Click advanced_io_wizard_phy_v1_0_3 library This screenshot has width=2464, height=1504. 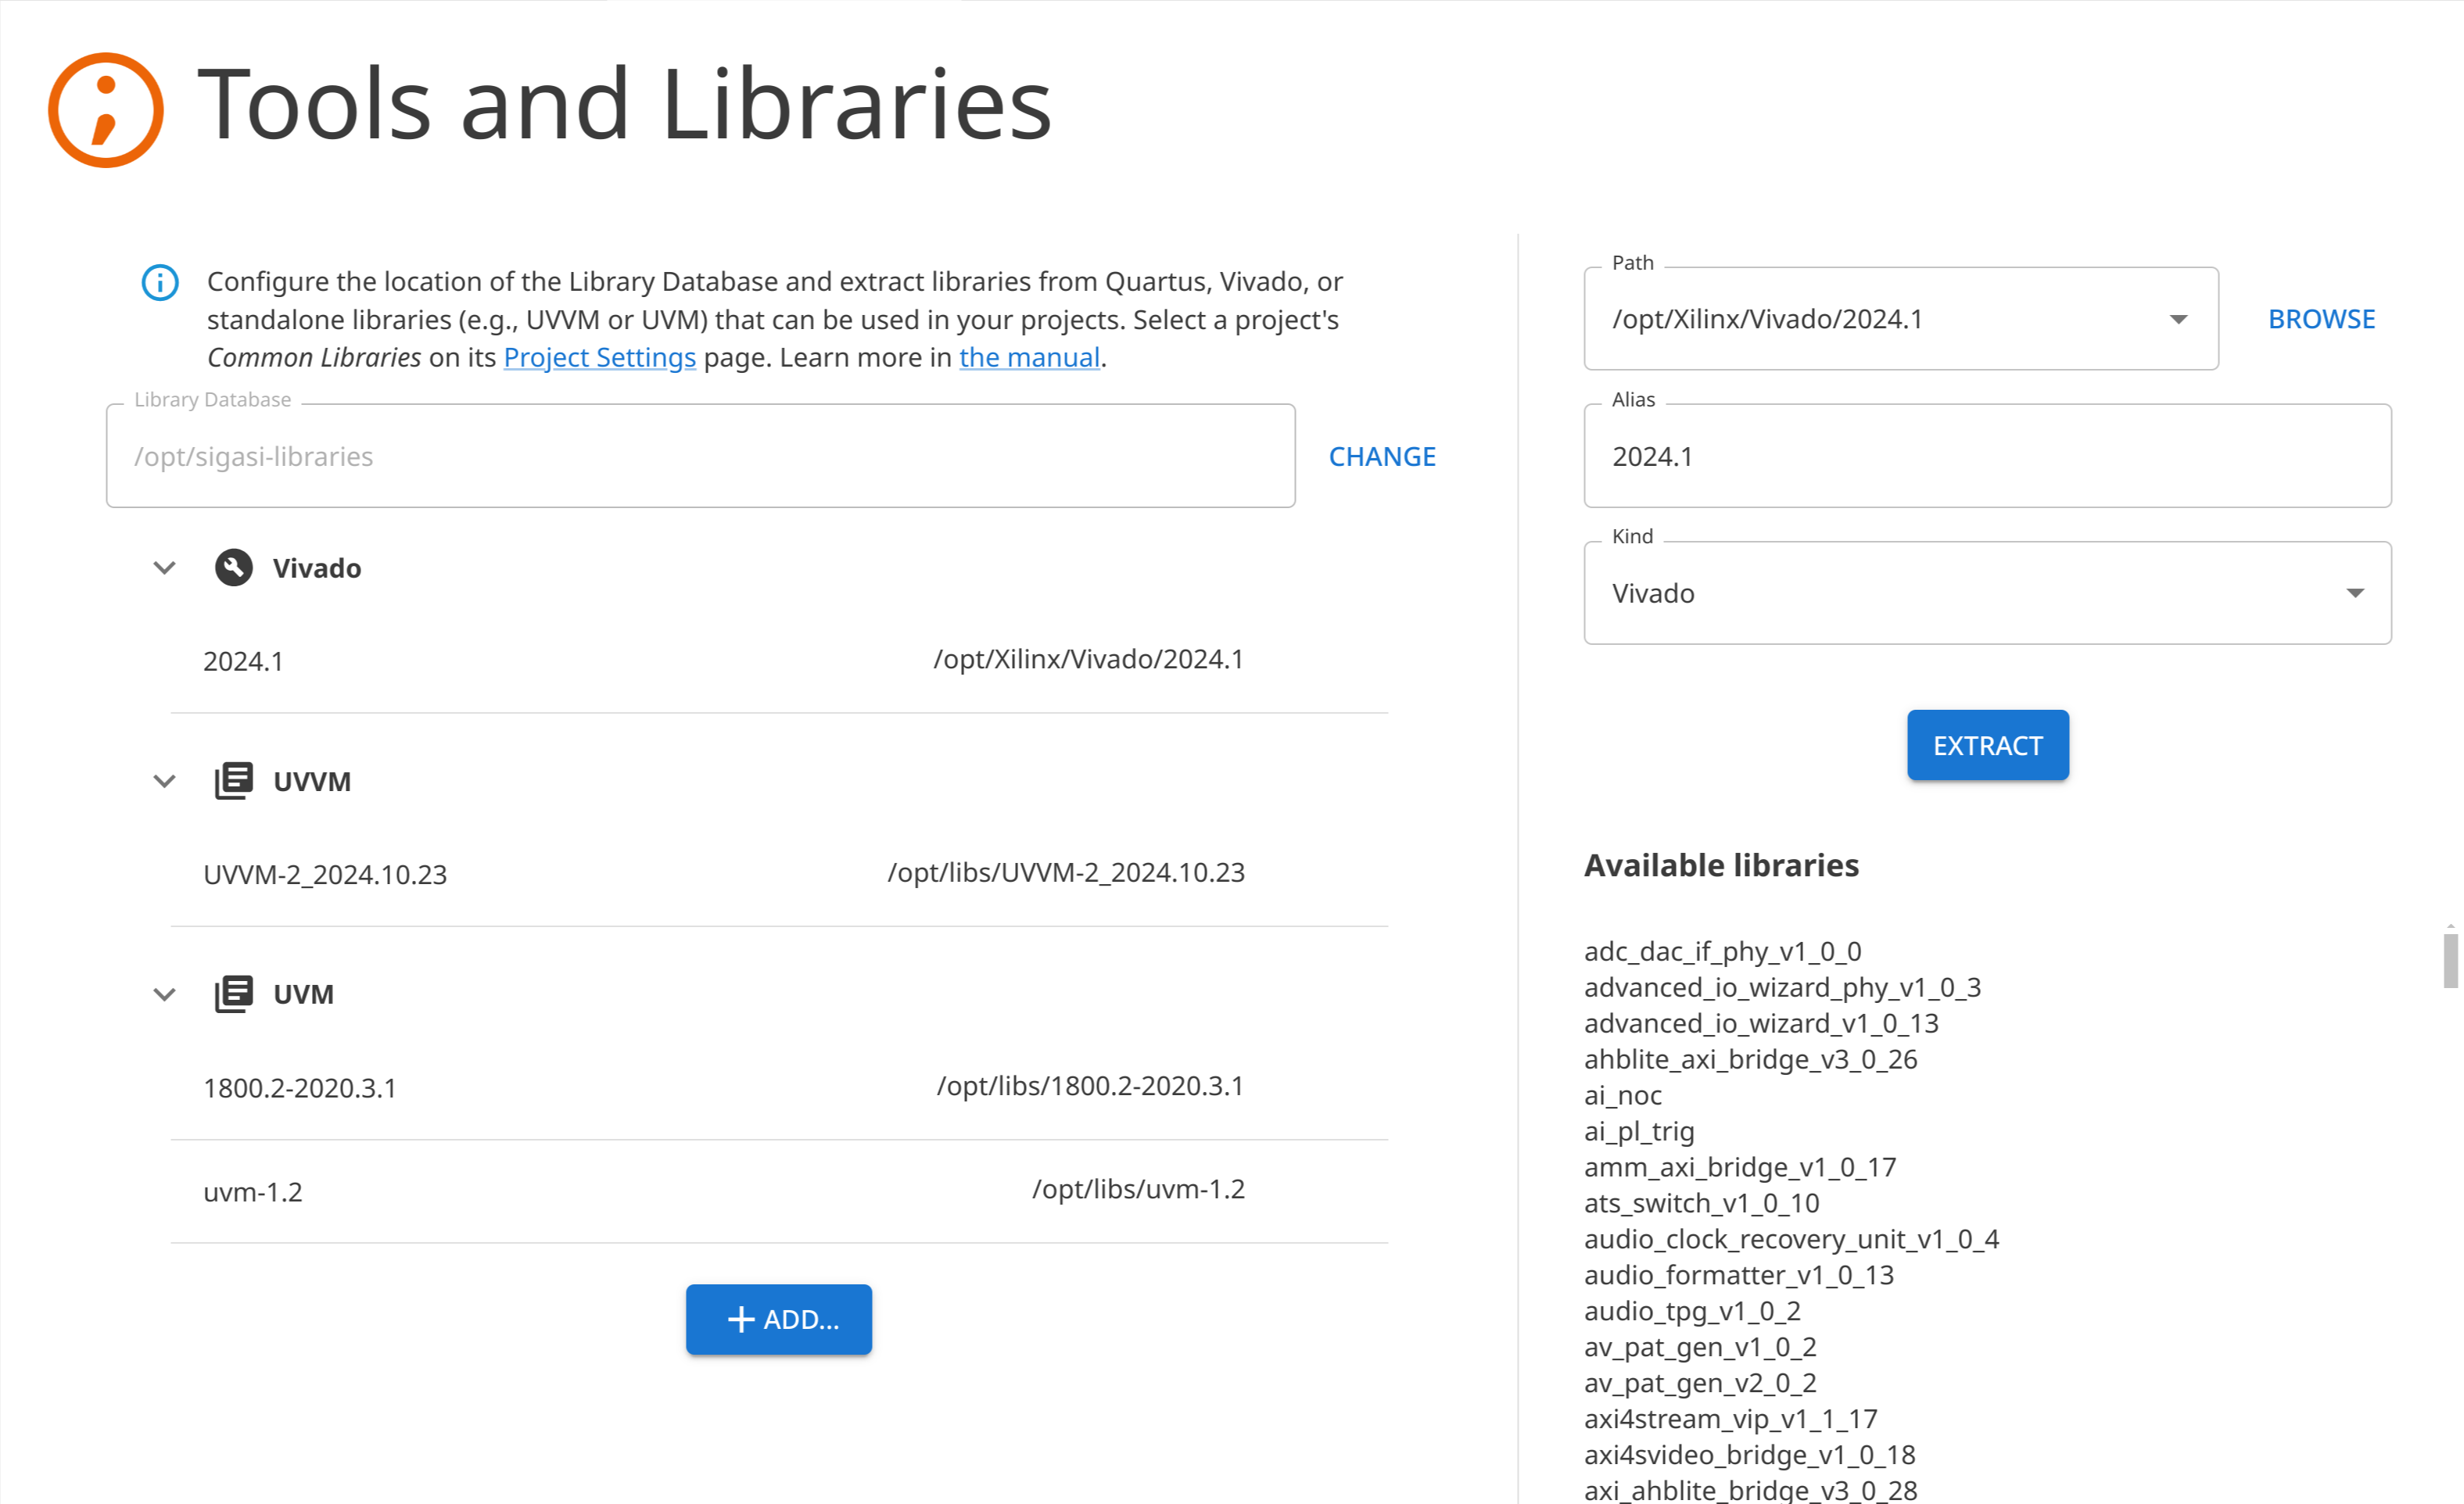pyautogui.click(x=1782, y=987)
